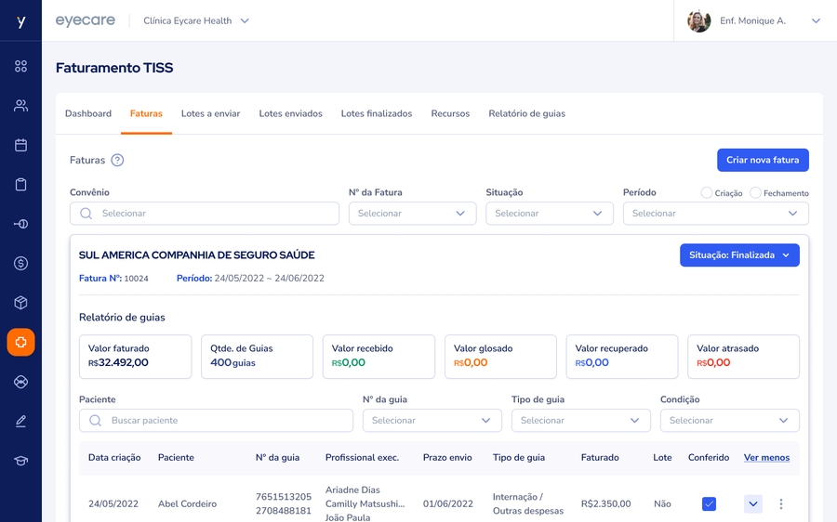Viewport: 837px width, 522px height.
Task: Open the Tipo de guia dropdown
Action: (x=580, y=421)
